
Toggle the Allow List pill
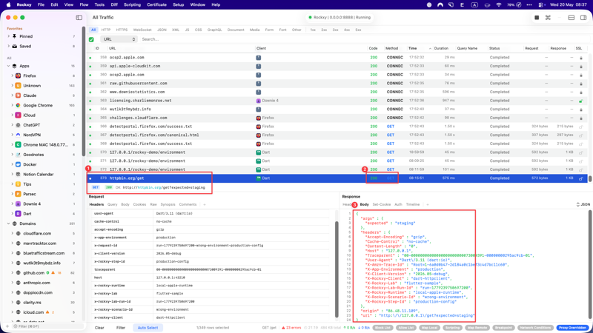pyautogui.click(x=405, y=328)
